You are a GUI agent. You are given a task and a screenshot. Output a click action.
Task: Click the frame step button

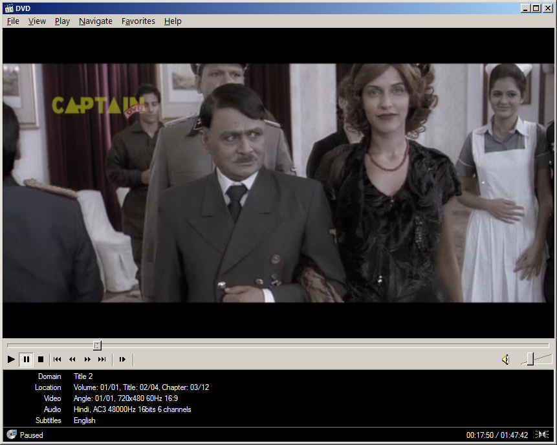click(x=122, y=360)
